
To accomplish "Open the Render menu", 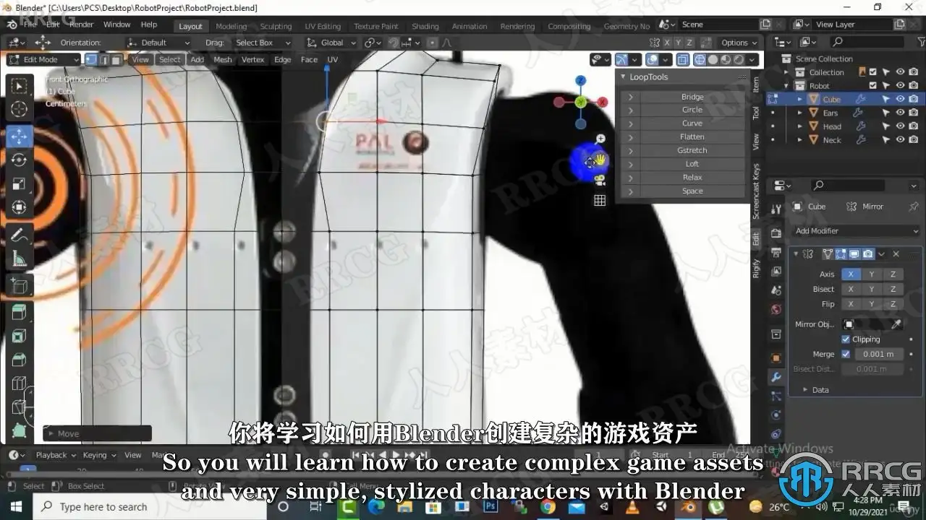I will click(x=82, y=25).
